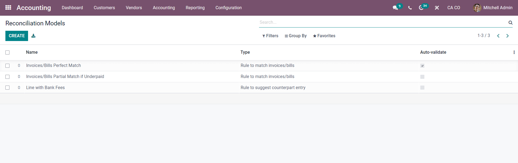The image size is (518, 163).
Task: Click Auto-validate checkbox for Partial Match if Underpaid
Action: click(x=422, y=77)
